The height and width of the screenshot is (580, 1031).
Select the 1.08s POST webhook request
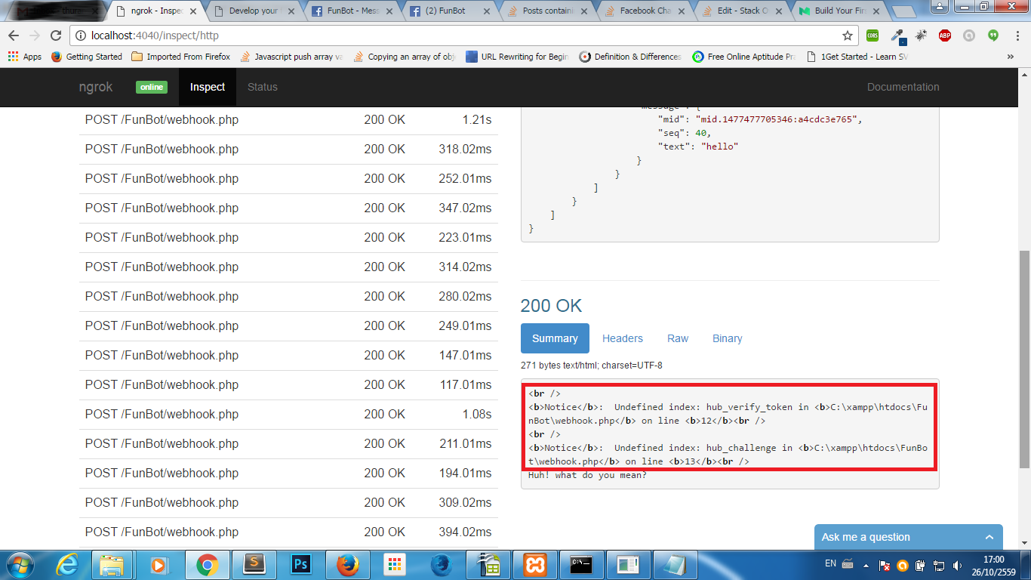288,415
